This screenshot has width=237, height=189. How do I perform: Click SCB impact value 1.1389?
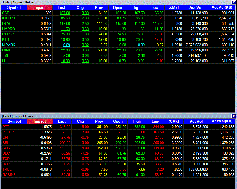tap(46, 13)
